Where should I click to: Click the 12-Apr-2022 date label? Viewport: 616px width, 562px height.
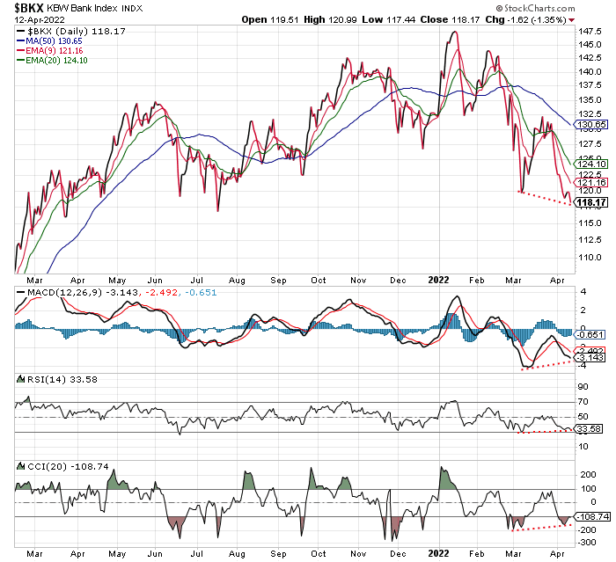point(40,19)
